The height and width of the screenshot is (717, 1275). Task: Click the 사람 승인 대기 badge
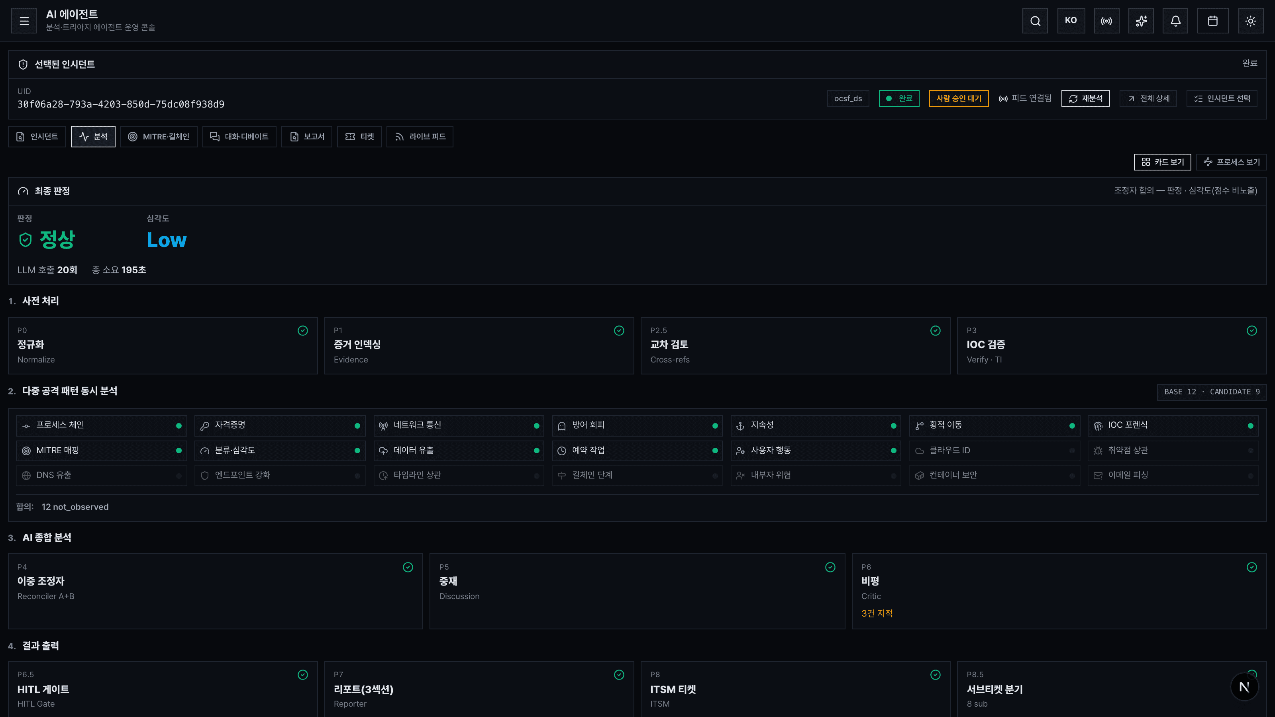coord(959,98)
